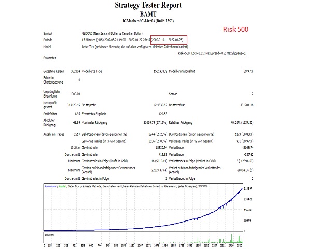Click the Profitfaktor value 1.95
This screenshot has height=249, width=332.
coord(77,114)
